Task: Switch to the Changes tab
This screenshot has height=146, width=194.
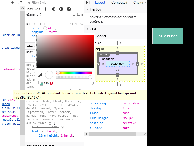Action: 138,3
